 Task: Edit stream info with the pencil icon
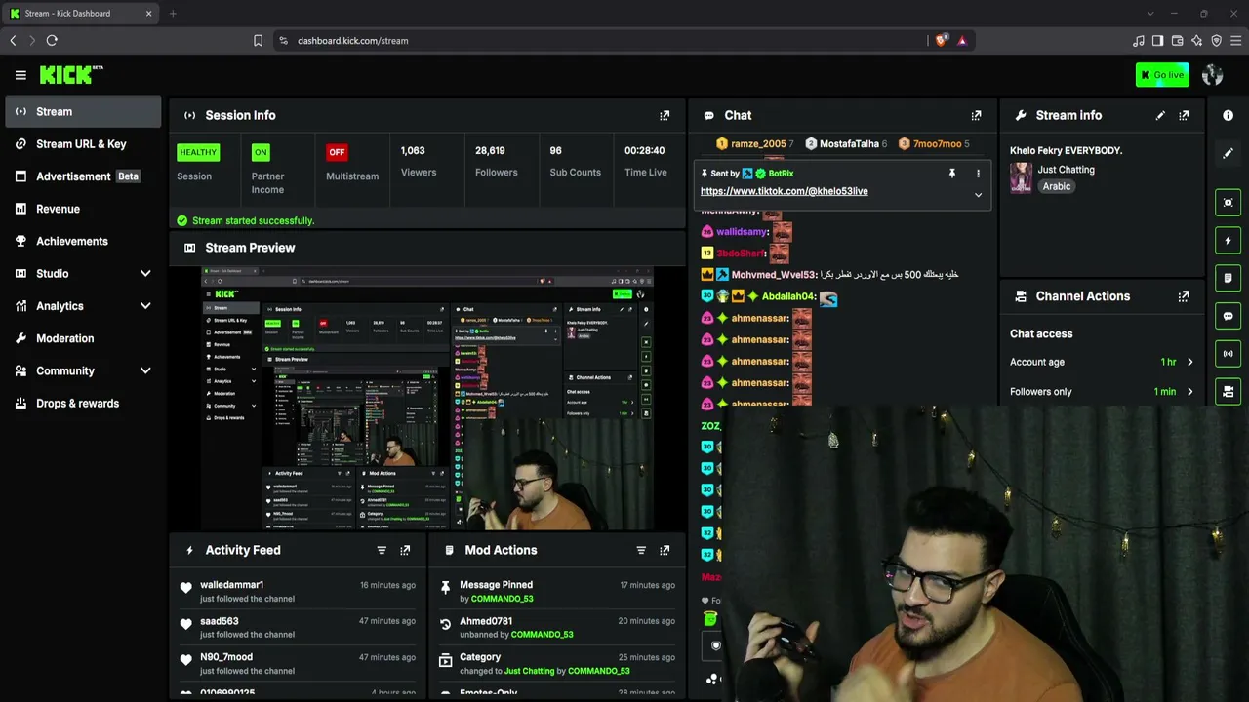pos(1160,115)
